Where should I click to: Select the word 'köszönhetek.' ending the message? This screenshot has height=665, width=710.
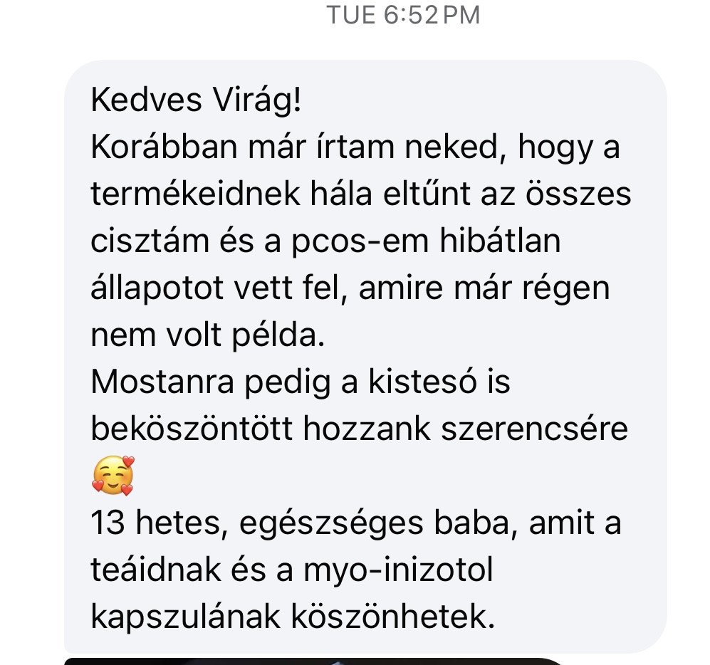pos(392,617)
